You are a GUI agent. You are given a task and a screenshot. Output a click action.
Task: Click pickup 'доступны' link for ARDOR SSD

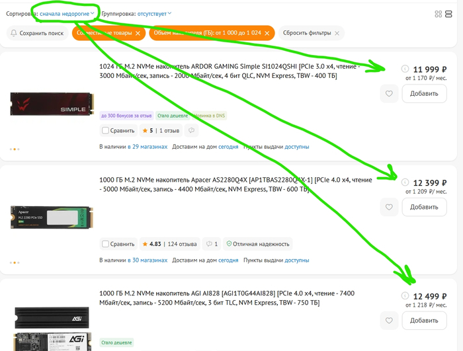[x=297, y=147]
